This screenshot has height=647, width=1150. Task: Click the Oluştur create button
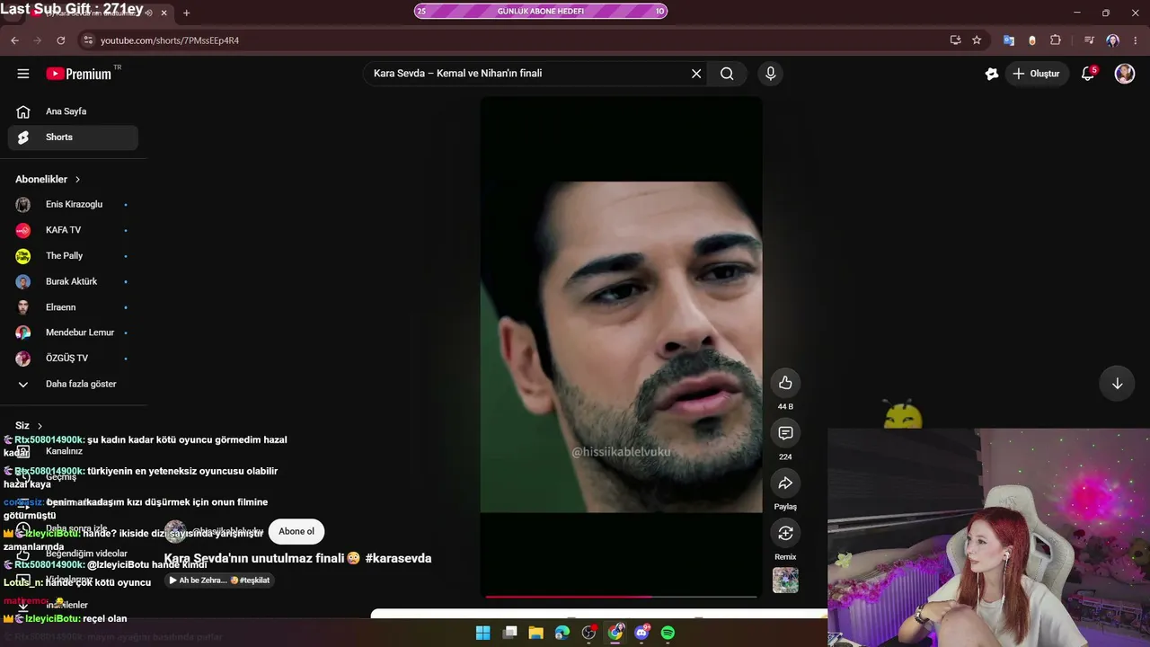tap(1036, 74)
